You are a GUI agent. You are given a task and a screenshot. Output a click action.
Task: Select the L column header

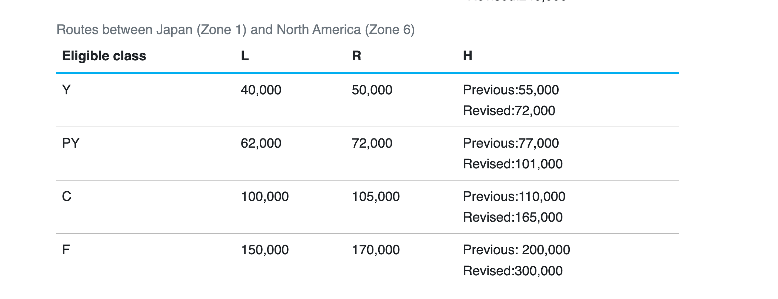[x=245, y=56]
